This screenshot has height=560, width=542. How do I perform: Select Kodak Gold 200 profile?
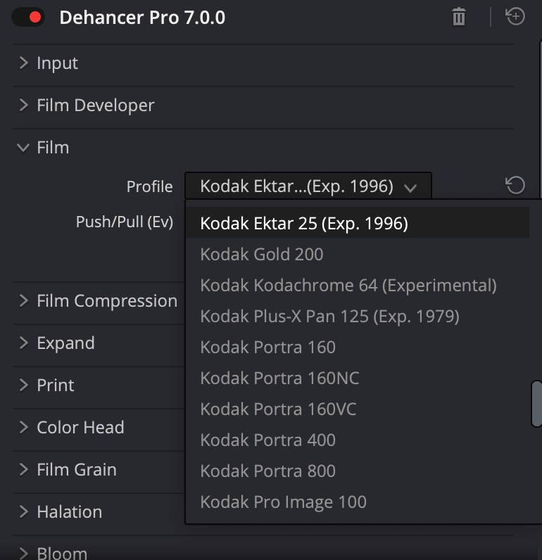coord(262,255)
